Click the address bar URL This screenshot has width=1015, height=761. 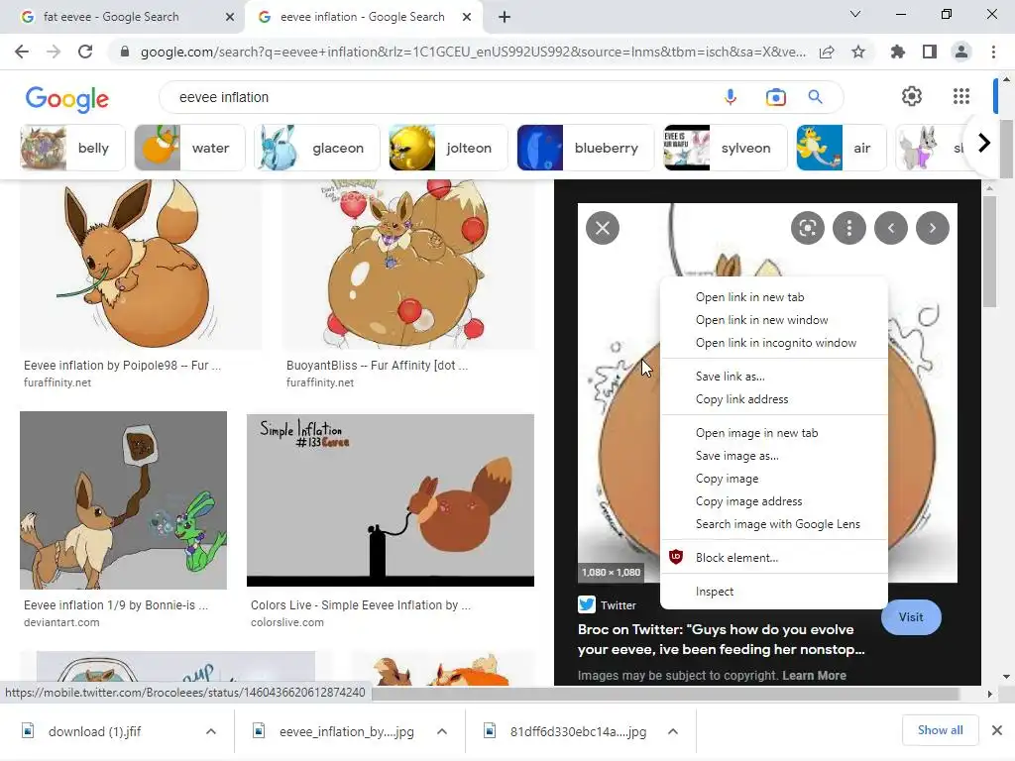473,52
